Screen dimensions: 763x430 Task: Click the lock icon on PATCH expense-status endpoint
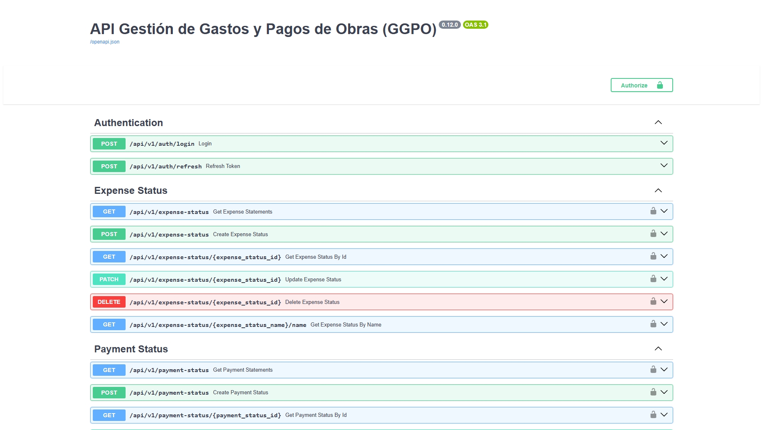653,278
